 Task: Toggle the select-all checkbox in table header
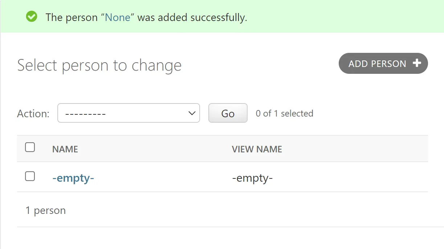pyautogui.click(x=30, y=147)
